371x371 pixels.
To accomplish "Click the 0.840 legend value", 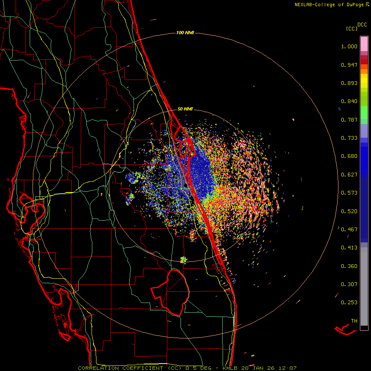I will [349, 101].
